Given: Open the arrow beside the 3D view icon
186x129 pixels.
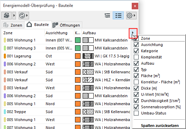Looking at the screenshot, I should [14, 16].
